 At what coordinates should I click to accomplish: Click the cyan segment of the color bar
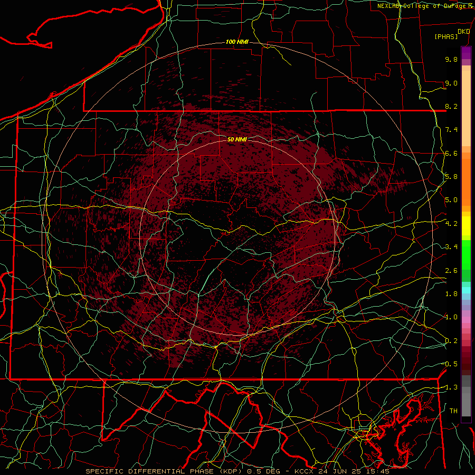pyautogui.click(x=466, y=290)
